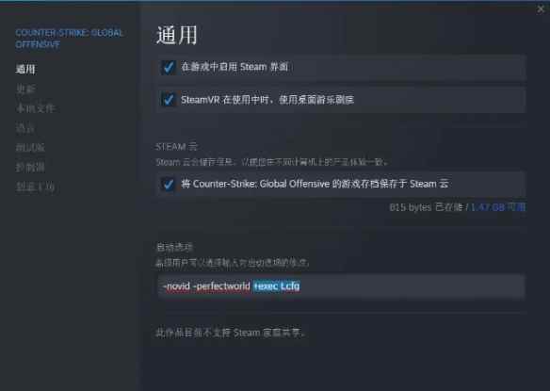Viewport: 550px width, 391px height.
Task: Open the 创意工坊 sidebar tab
Action: pyautogui.click(x=35, y=187)
